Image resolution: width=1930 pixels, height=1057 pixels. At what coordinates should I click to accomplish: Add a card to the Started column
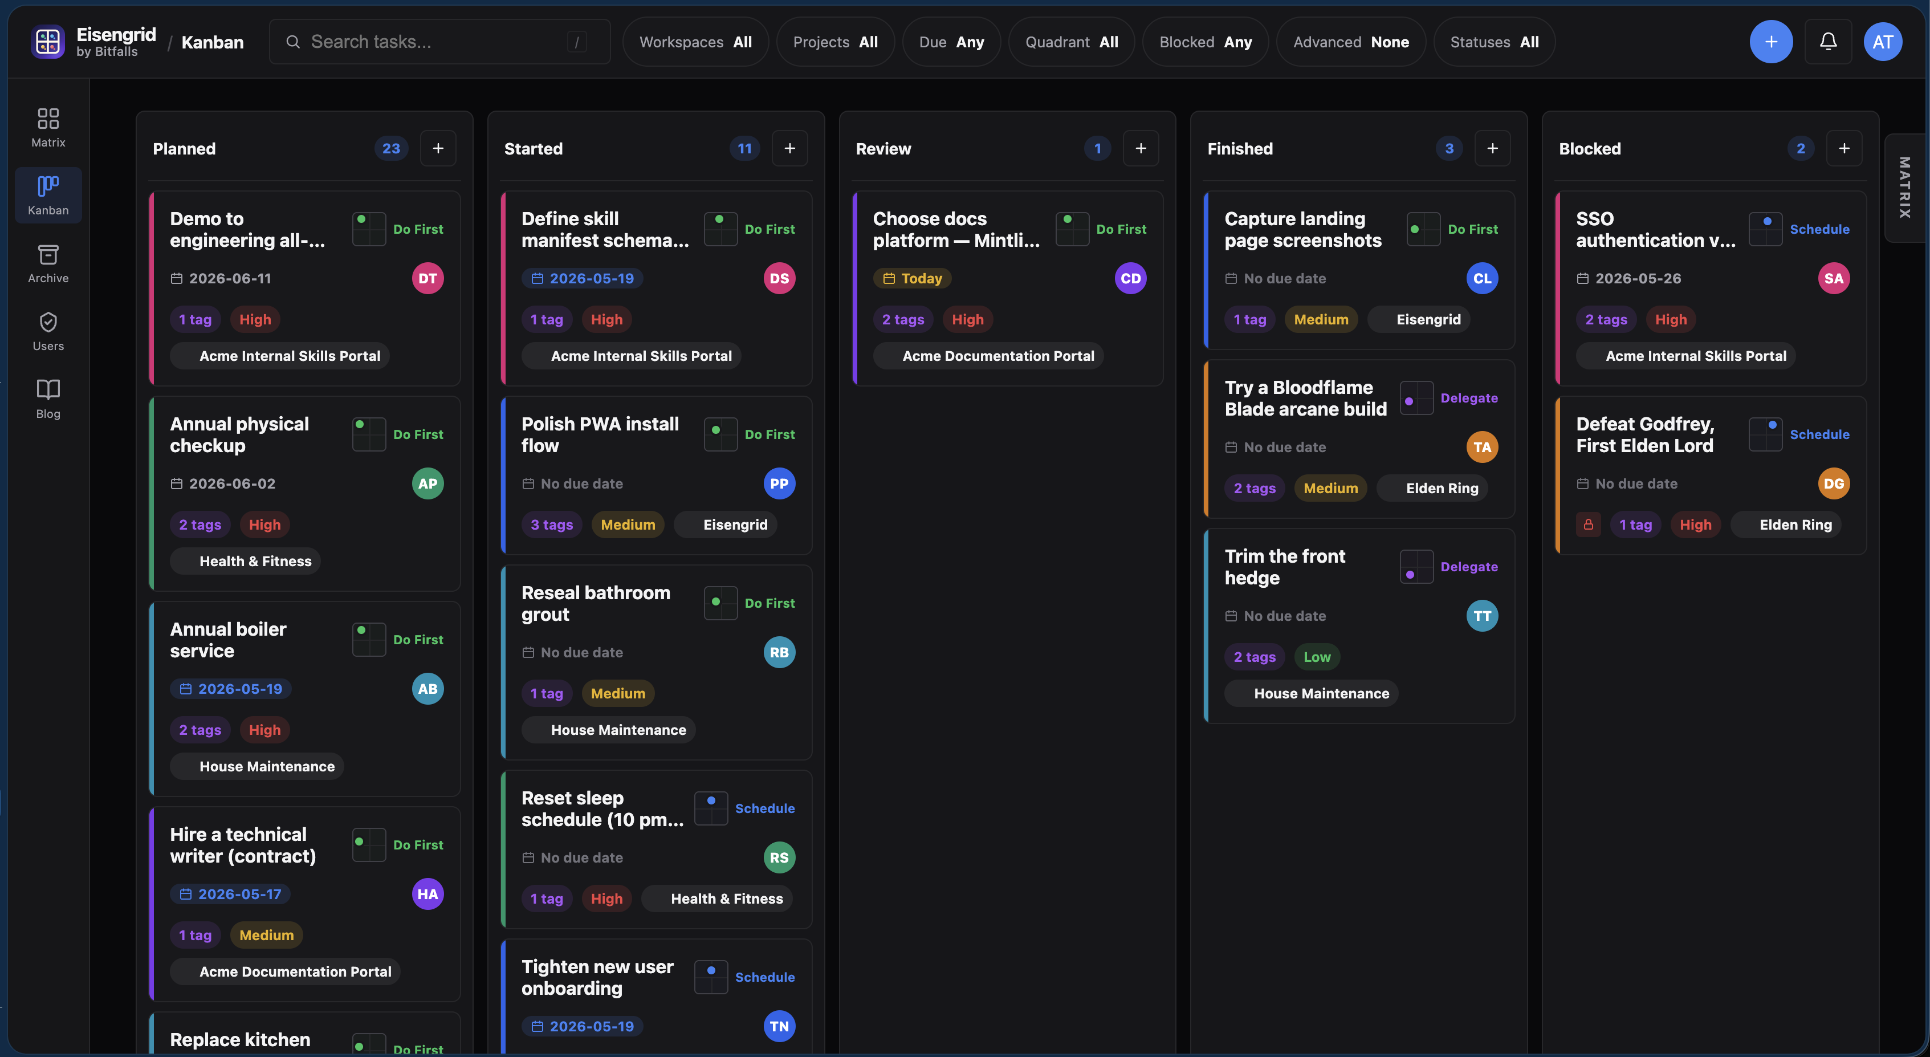click(x=789, y=148)
